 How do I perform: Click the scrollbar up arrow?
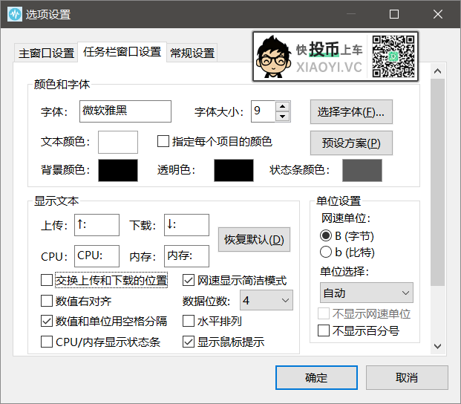pos(437,71)
